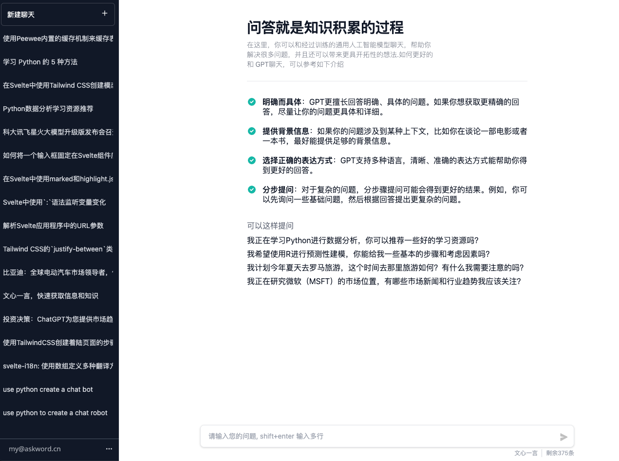
Task: Click green check icon beside 明确而具体
Action: (x=252, y=102)
